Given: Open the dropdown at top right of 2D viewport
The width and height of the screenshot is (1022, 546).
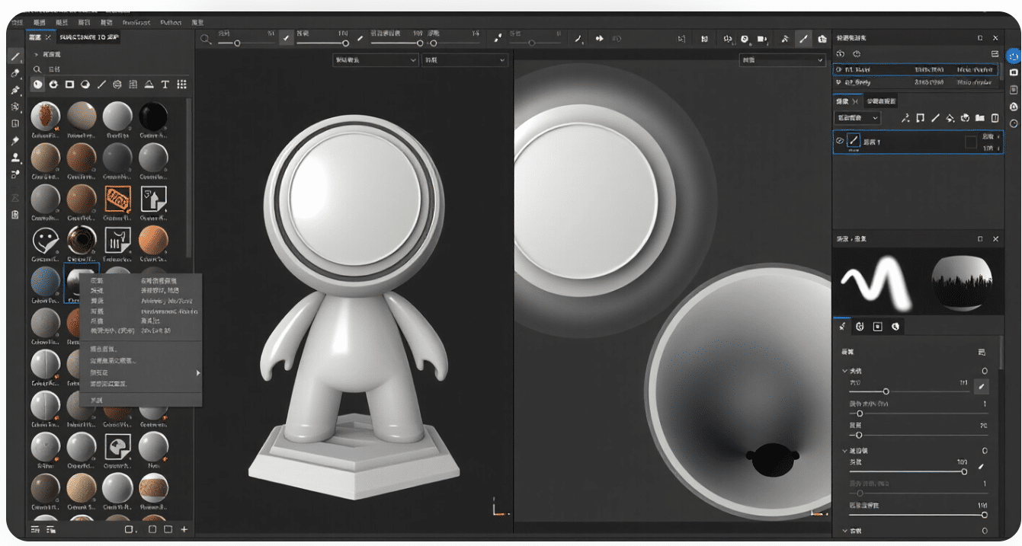Looking at the screenshot, I should pos(783,60).
